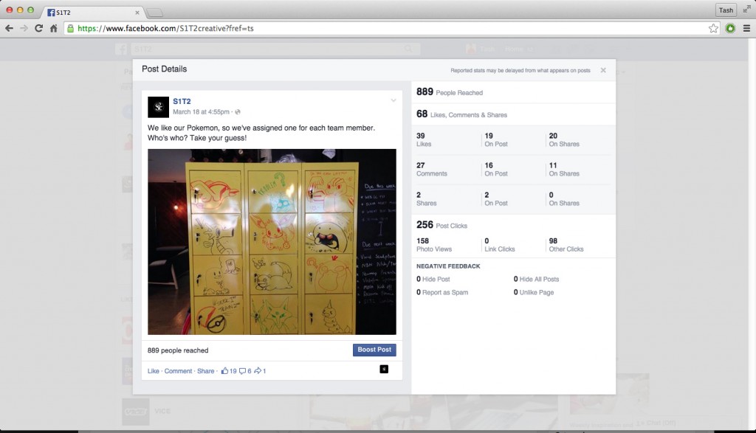The width and height of the screenshot is (756, 433).
Task: Open the browser home page icon
Action: [53, 29]
